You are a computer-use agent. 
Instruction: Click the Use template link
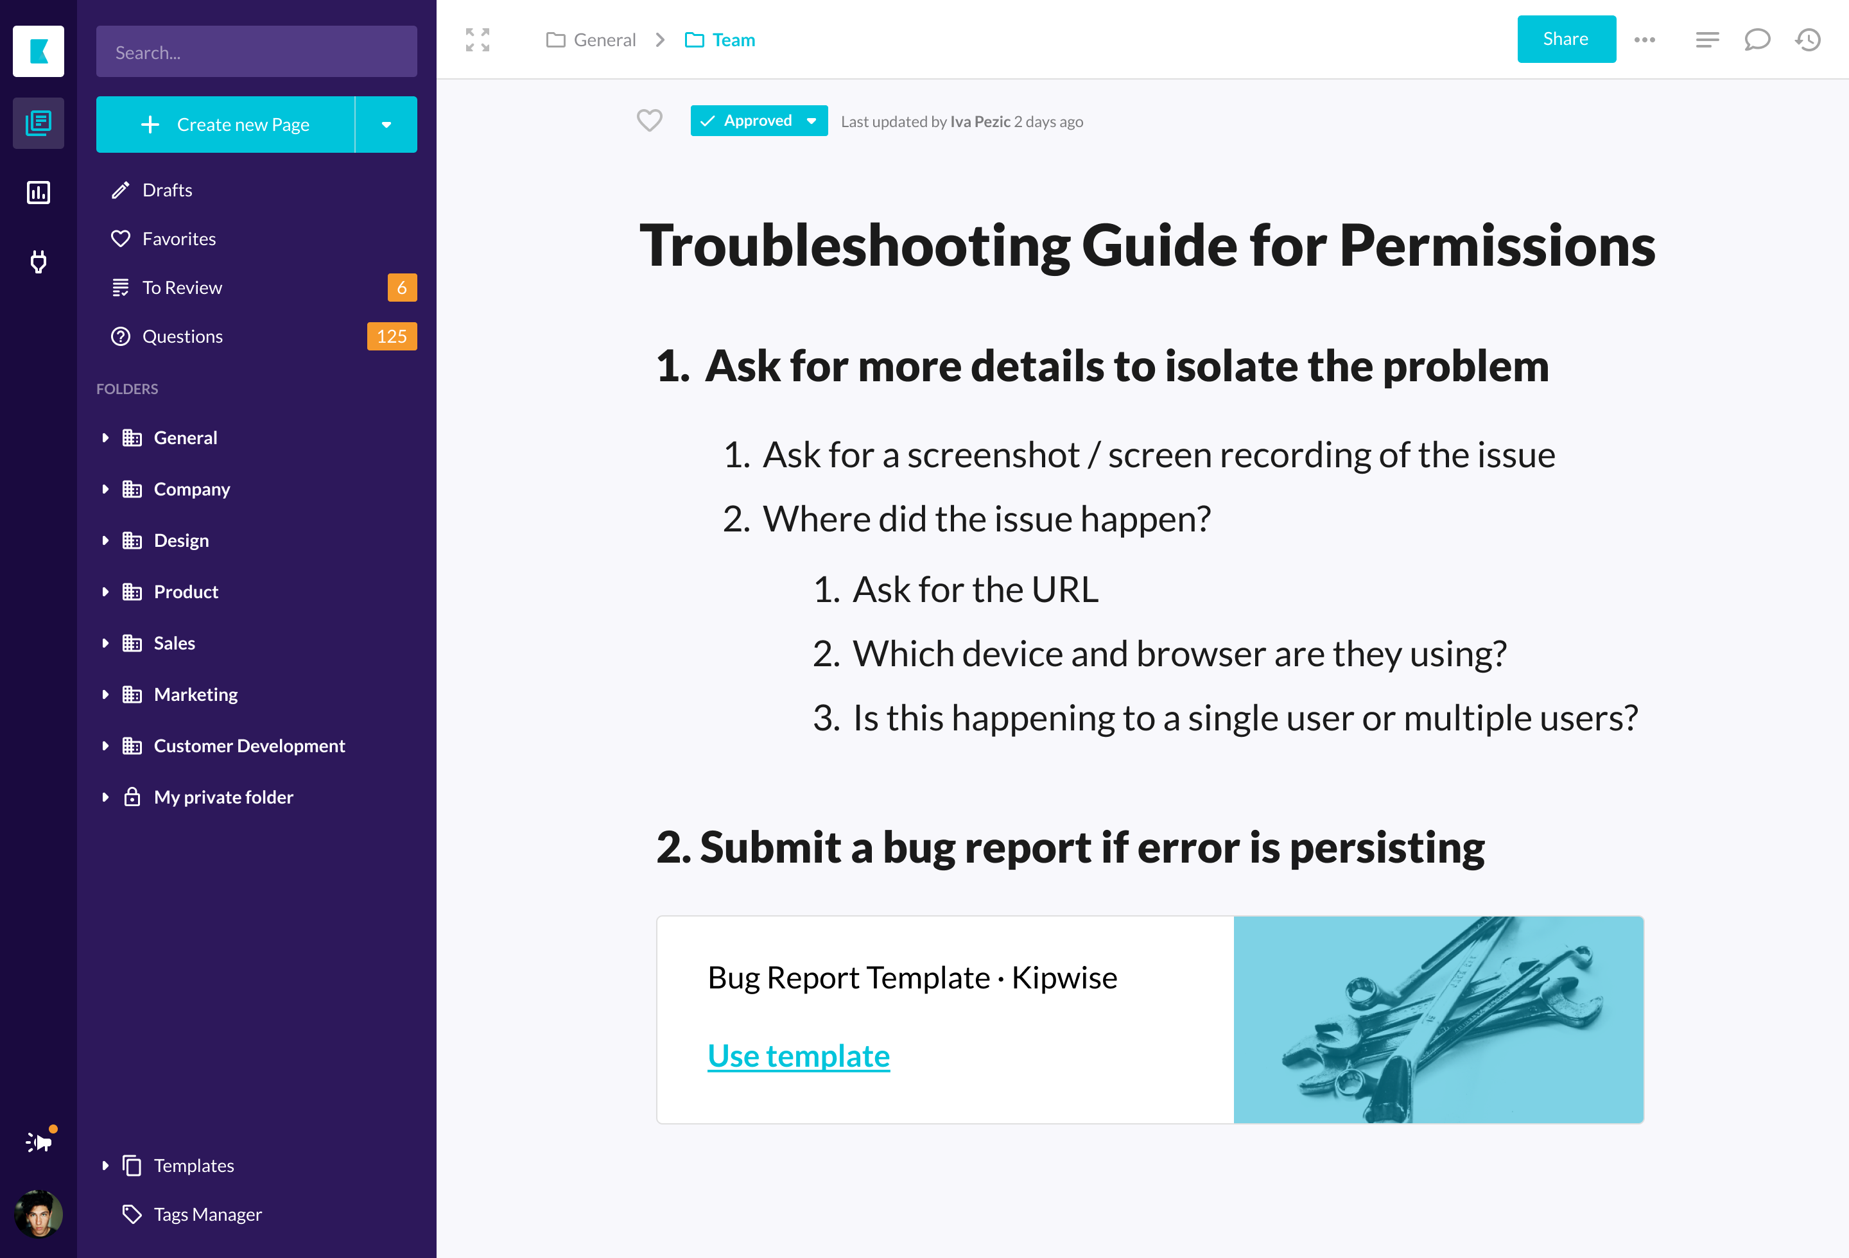[x=798, y=1055]
